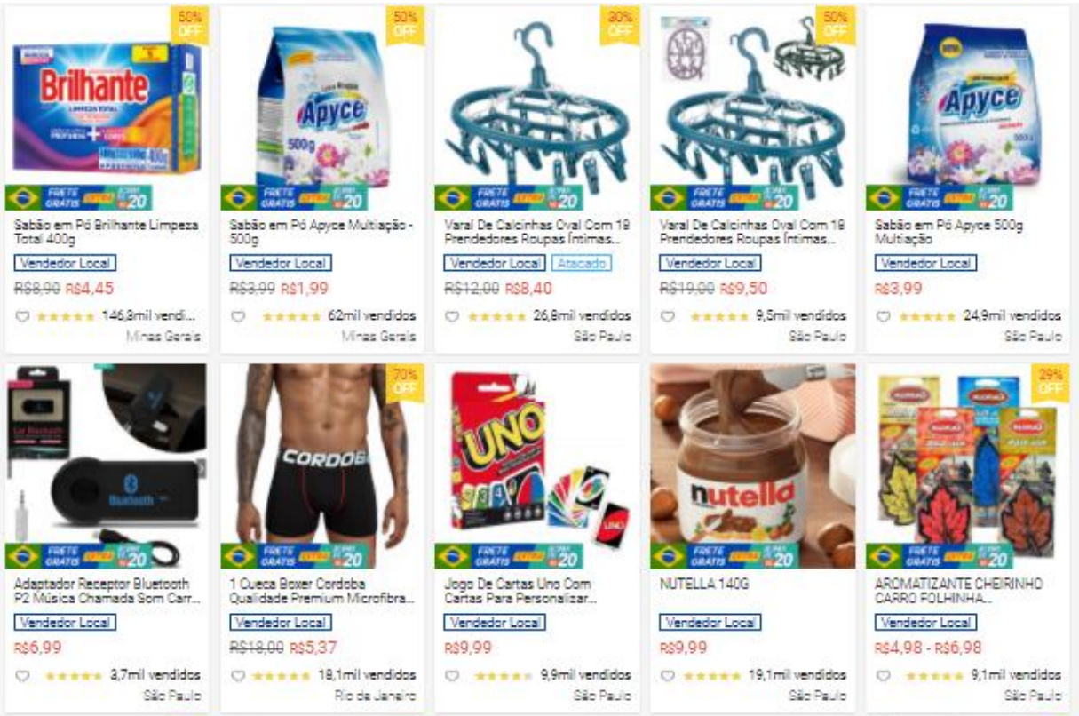Open title Adaptador Receptor Bluetooth P2
Viewport: 1079px width, 716px height.
pyautogui.click(x=103, y=591)
